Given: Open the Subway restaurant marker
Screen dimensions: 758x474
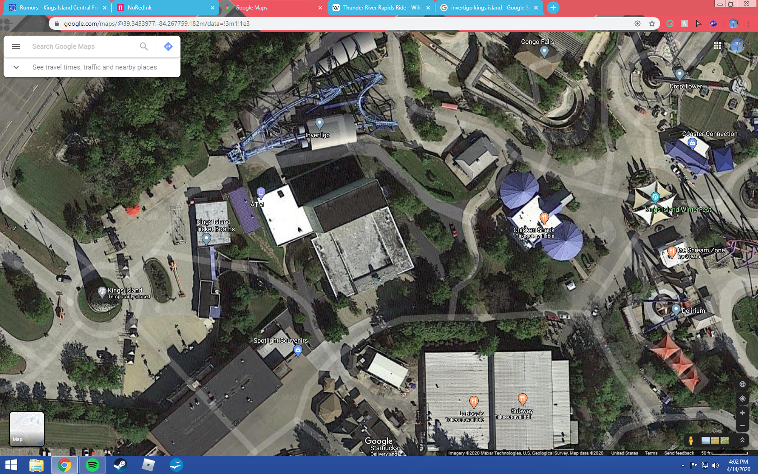Looking at the screenshot, I should [x=522, y=399].
